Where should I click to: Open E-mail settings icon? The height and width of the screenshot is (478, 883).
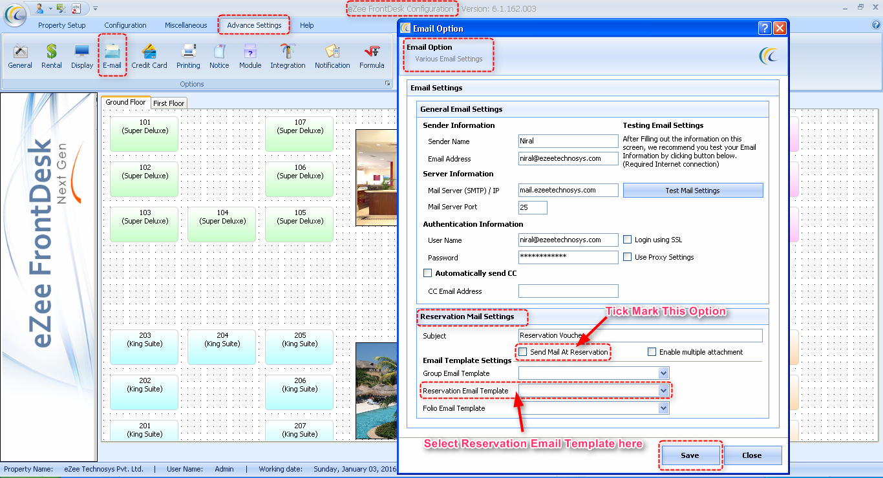(x=112, y=56)
